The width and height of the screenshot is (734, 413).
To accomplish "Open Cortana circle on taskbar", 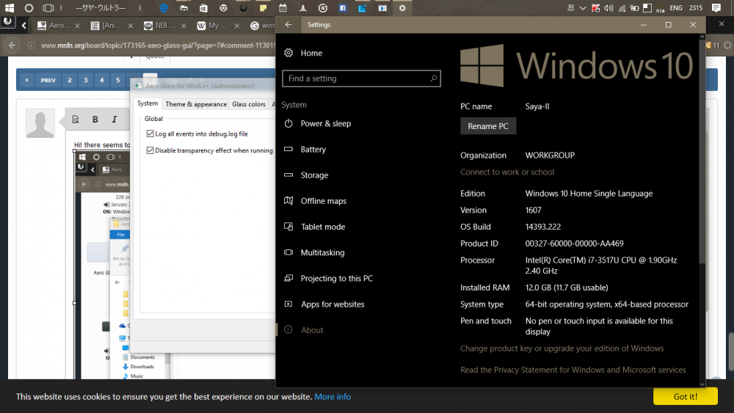I will coord(29,8).
